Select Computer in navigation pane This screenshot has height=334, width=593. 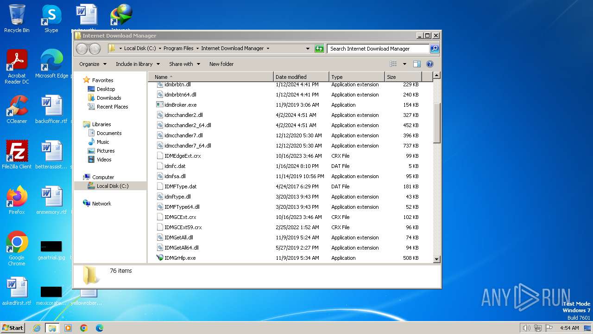(x=103, y=177)
